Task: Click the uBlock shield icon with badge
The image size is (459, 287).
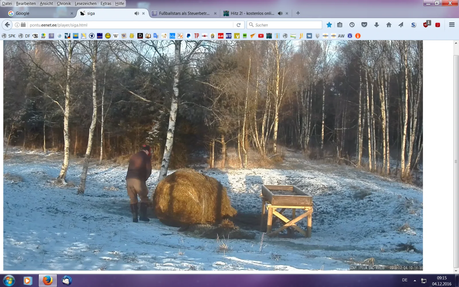Action: (x=426, y=25)
